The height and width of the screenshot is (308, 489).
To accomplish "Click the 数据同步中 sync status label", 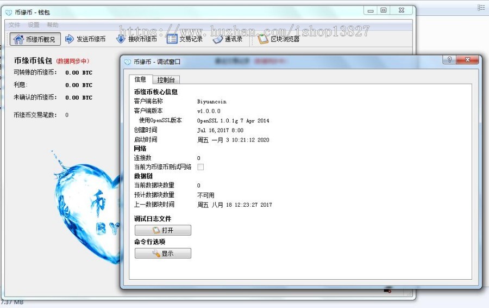I will [73, 61].
